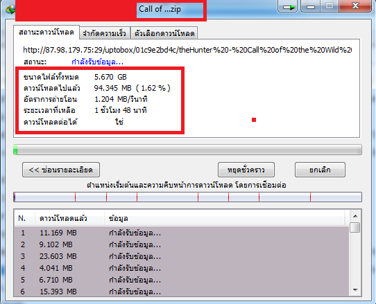Screen dimensions: 376x304
Task: Select connection row 3 with 23.603 MB
Action: 182,256
